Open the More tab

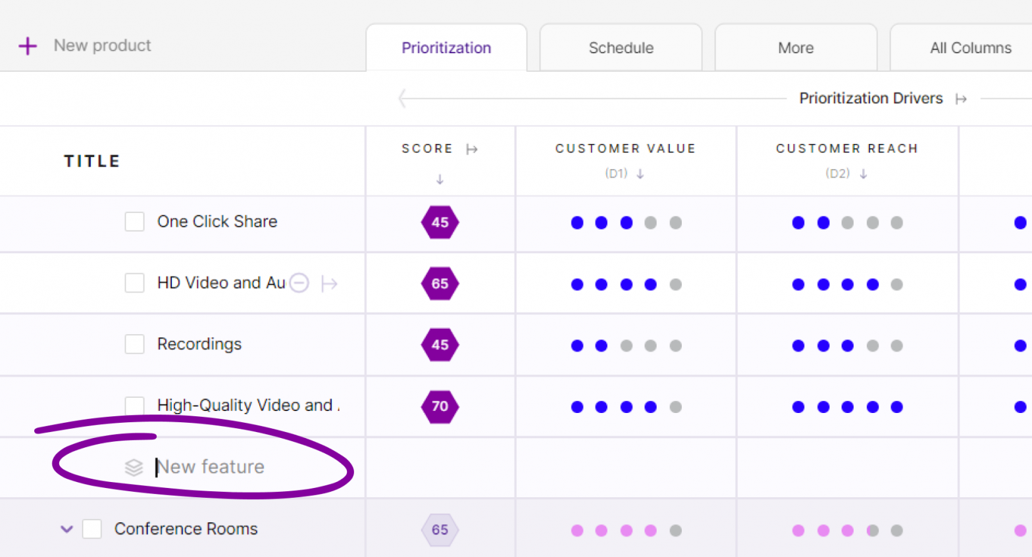(796, 48)
